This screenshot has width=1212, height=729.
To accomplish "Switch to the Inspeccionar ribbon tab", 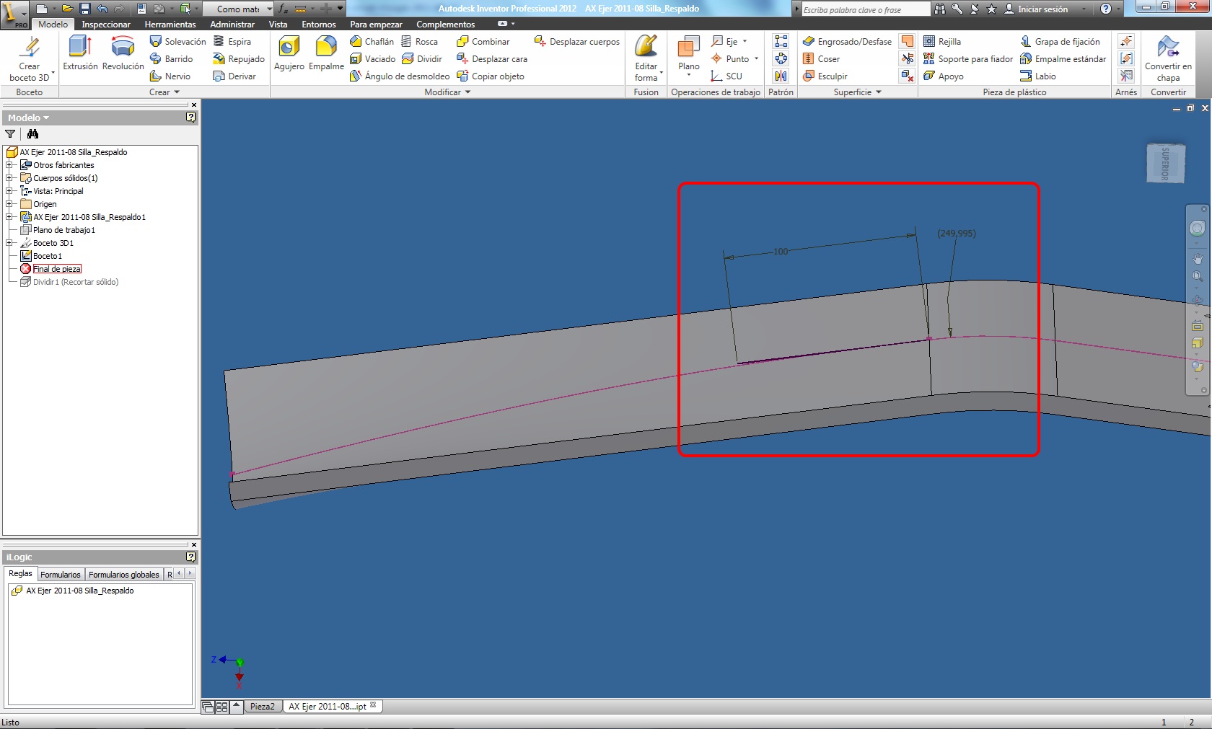I will 106,25.
